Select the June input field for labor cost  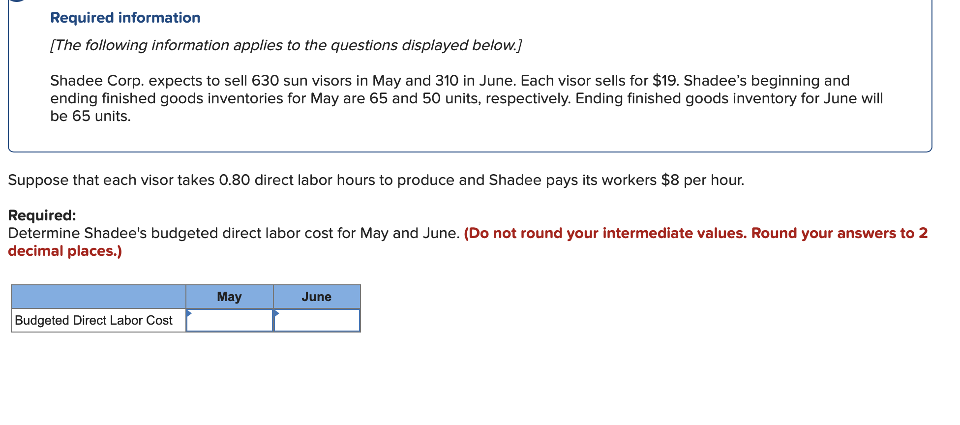[317, 321]
